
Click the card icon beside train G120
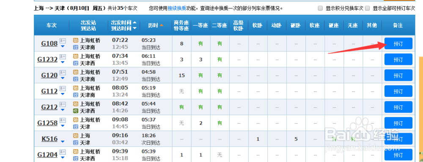tap(63, 72)
